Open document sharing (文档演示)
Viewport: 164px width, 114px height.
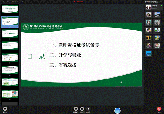[x=82, y=110]
